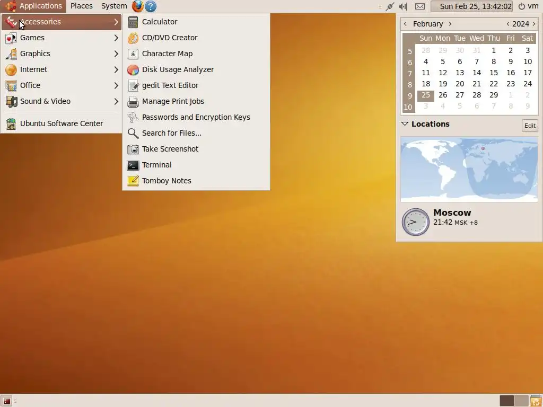The height and width of the screenshot is (407, 543).
Task: Click the power icon next to vm
Action: point(522,6)
